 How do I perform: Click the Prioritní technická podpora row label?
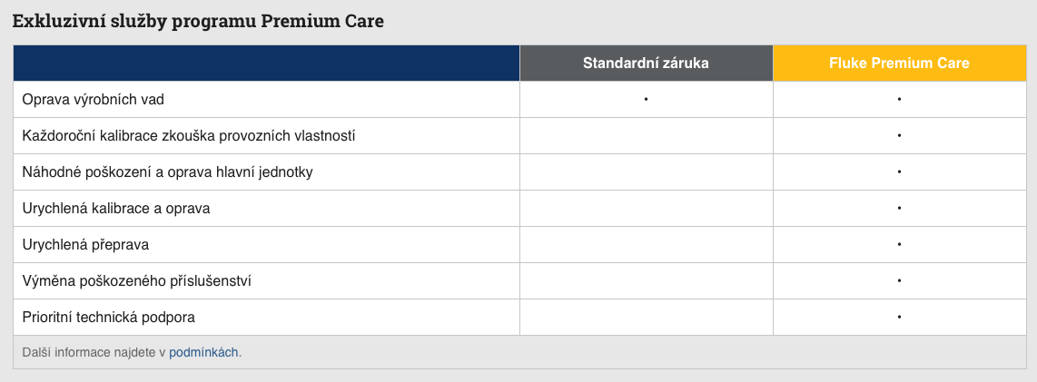109,317
